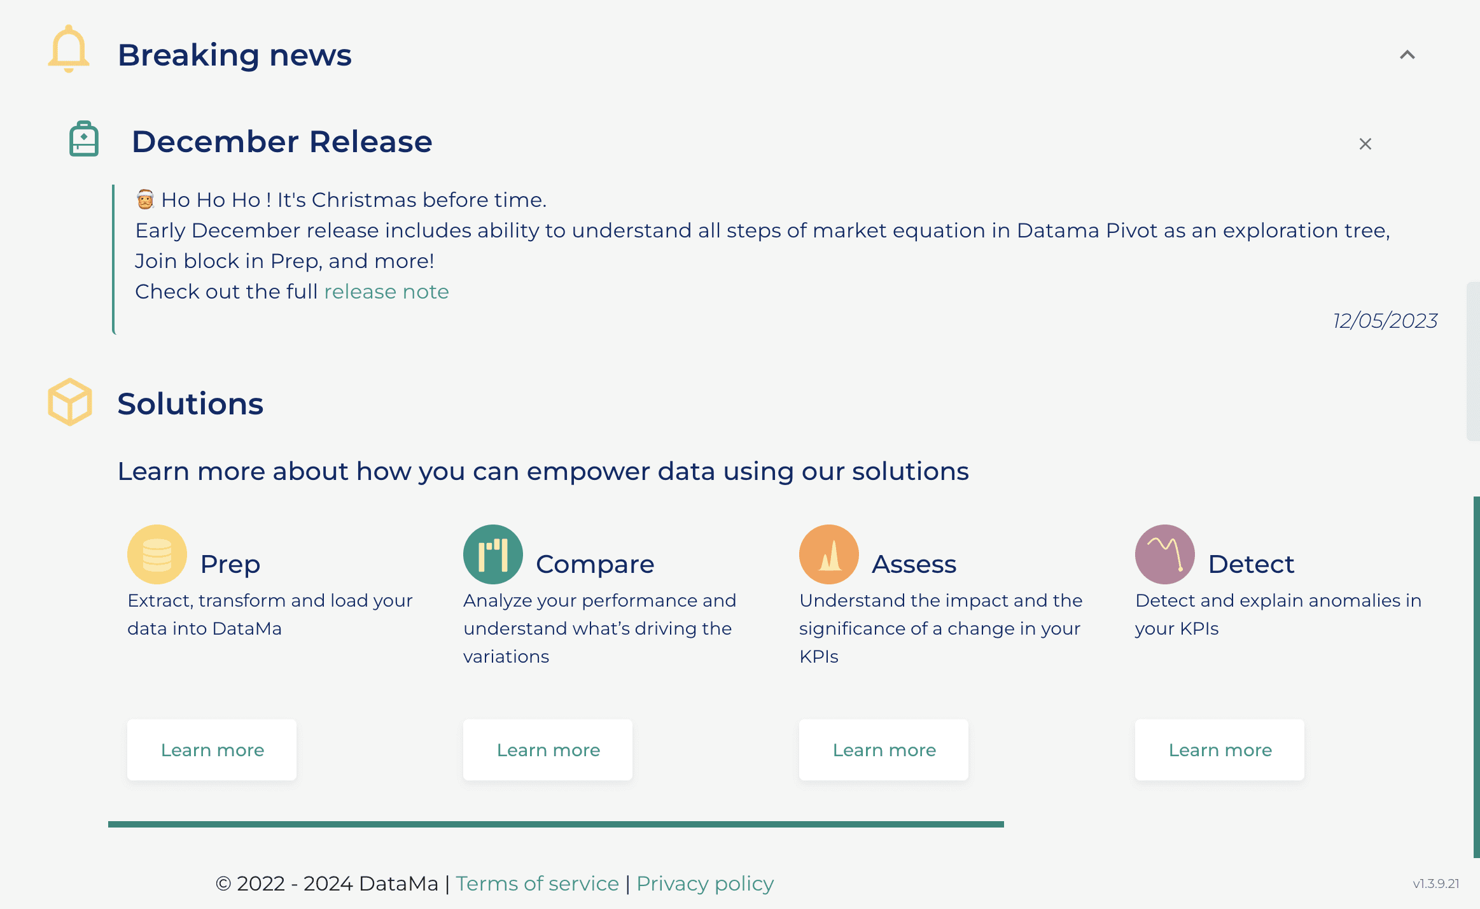
Task: Click the vertical page scrollbar thumb
Action: point(1473,361)
